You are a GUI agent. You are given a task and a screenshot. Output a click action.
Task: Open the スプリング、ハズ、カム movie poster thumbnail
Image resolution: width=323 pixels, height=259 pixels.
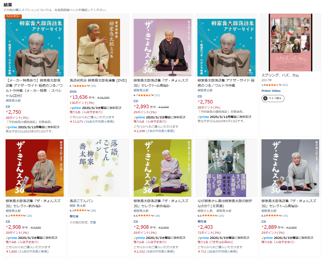290,42
